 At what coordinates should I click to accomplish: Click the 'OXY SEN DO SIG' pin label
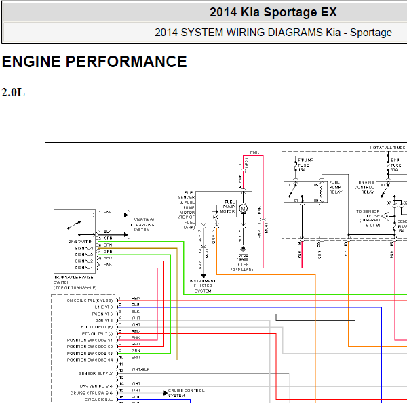96,387
